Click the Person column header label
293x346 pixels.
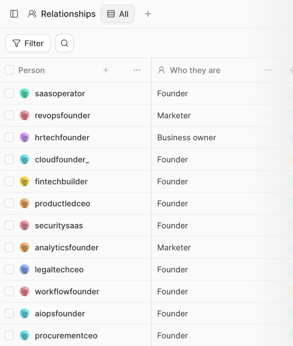point(31,70)
